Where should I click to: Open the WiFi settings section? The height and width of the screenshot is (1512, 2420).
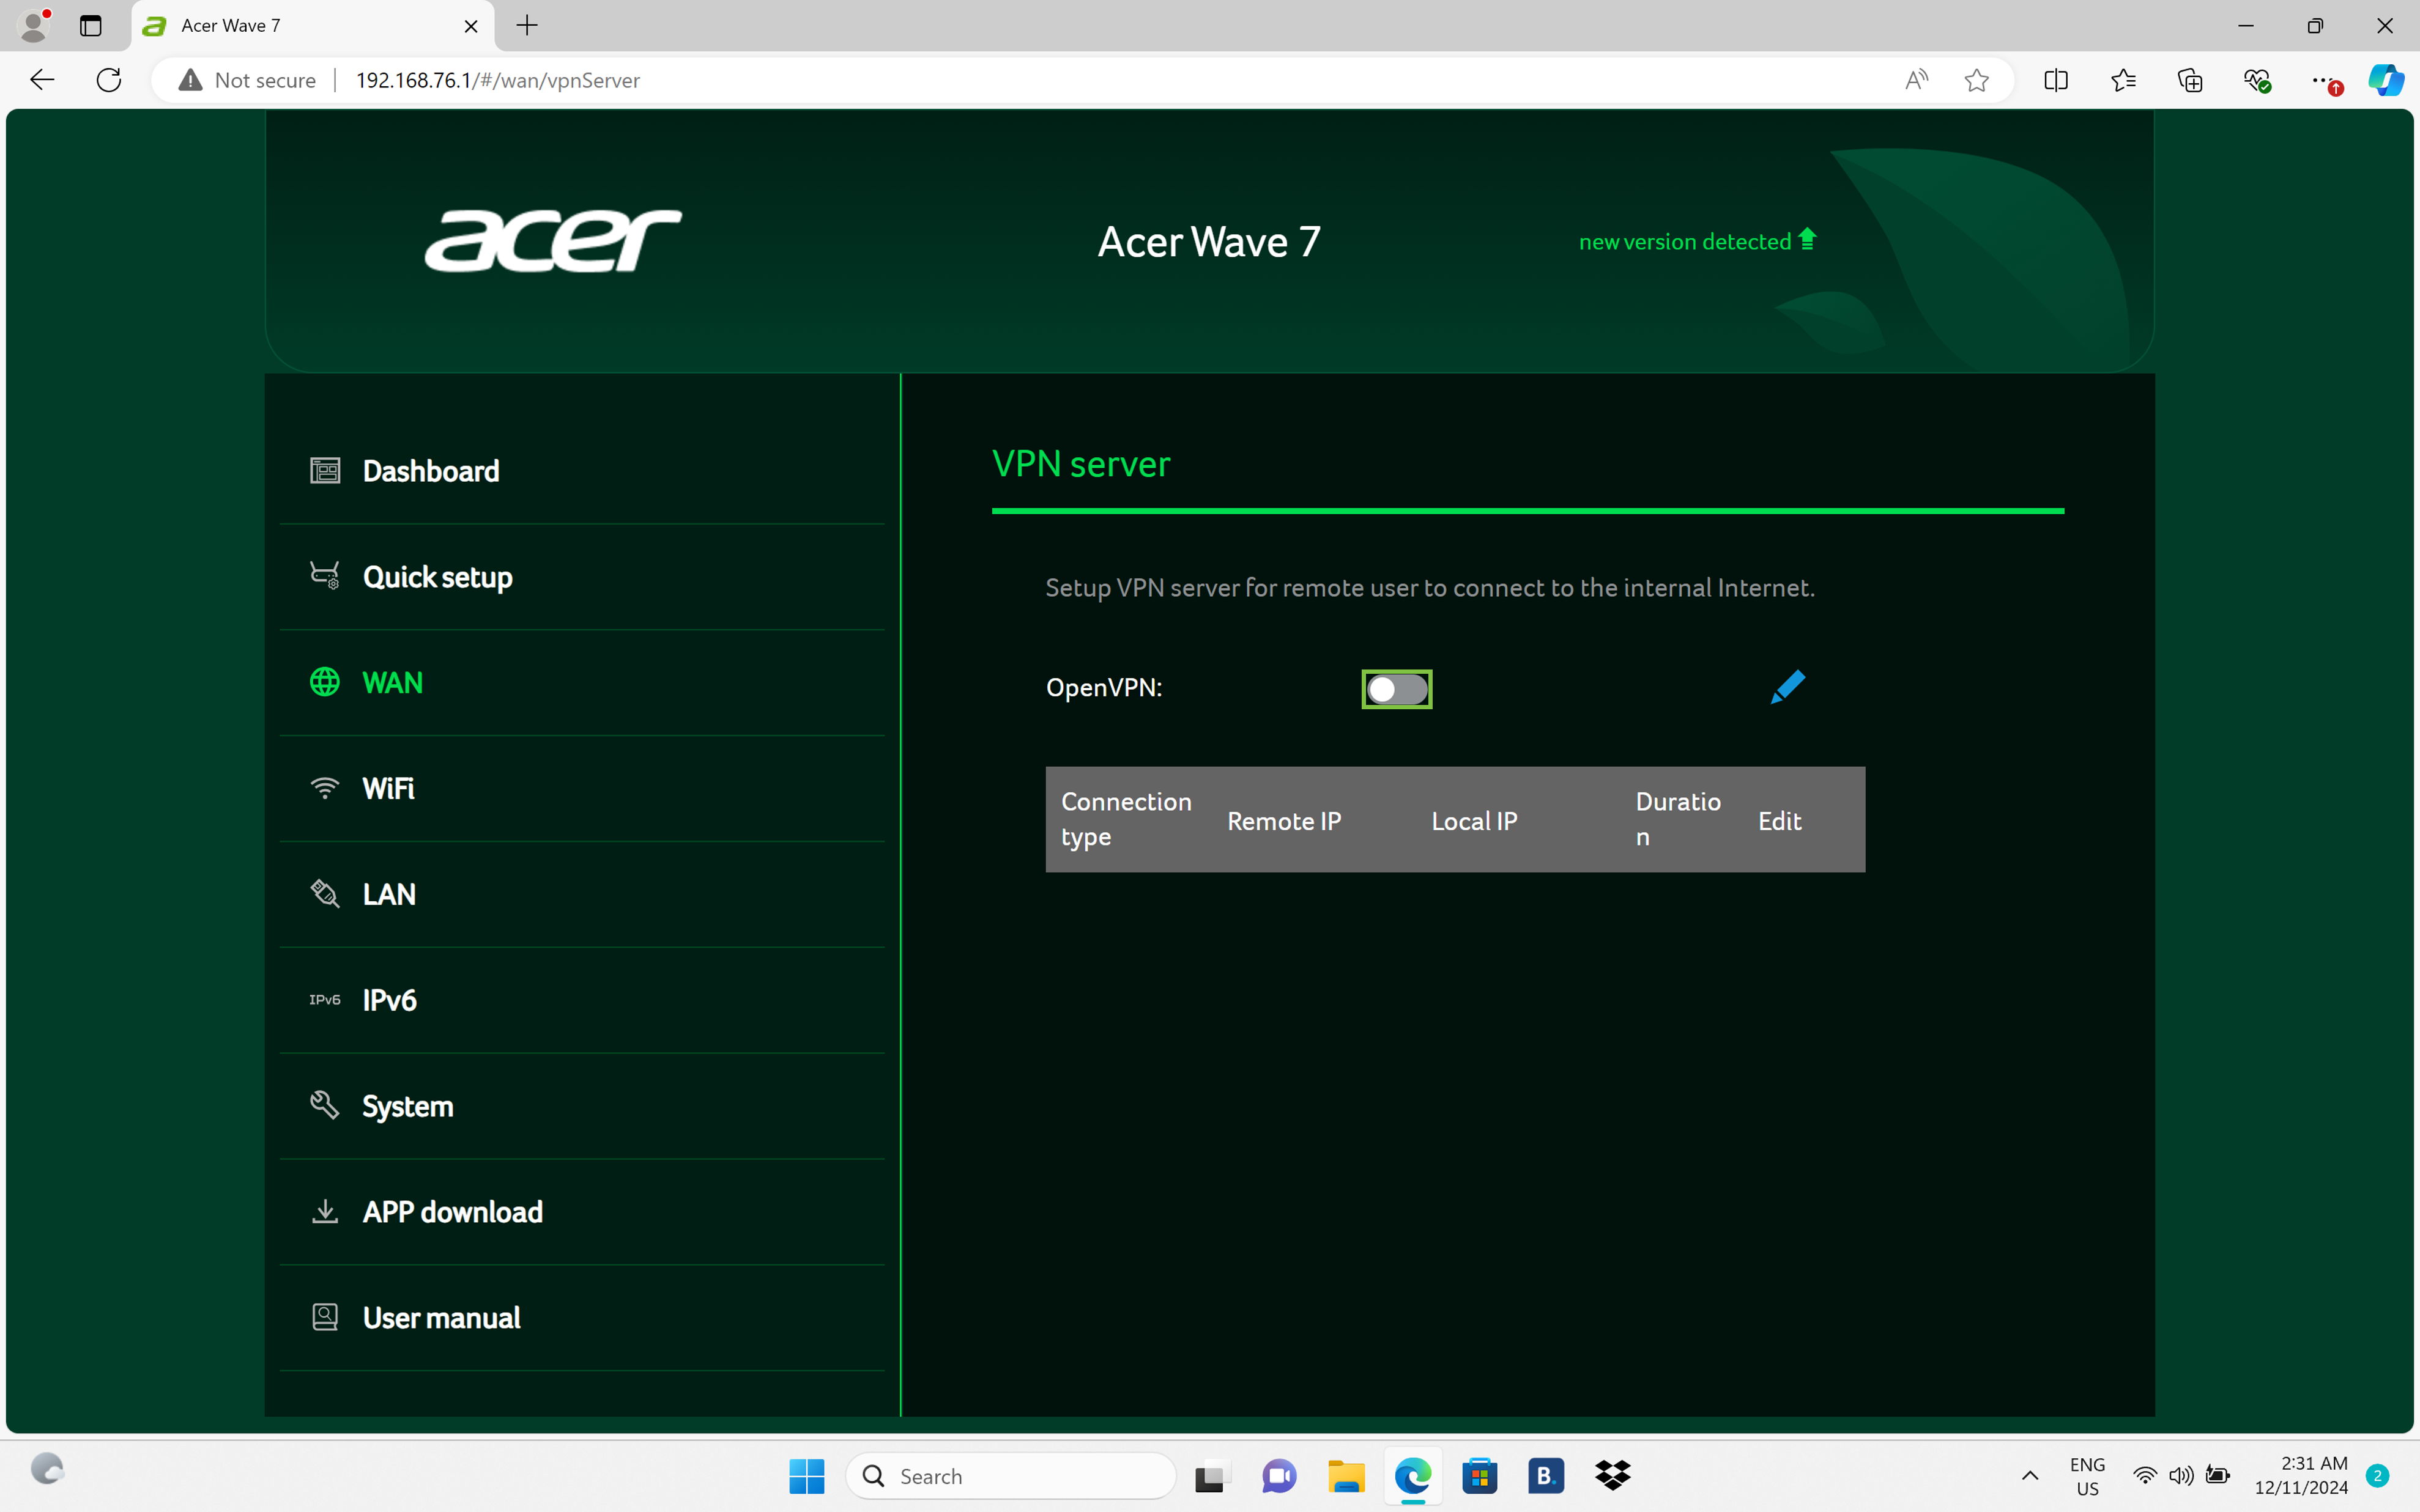388,788
